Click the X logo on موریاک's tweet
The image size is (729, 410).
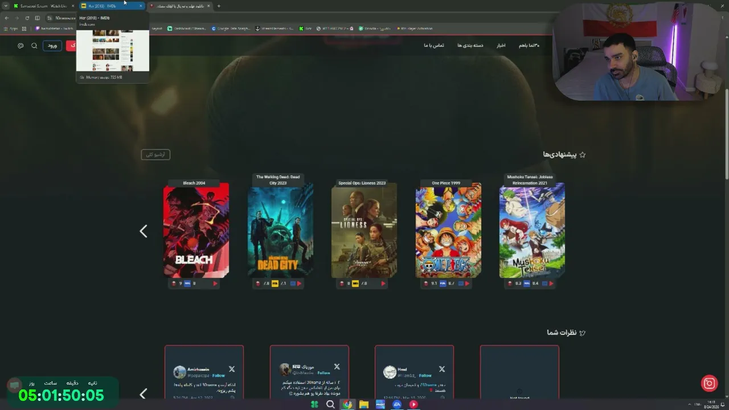pyautogui.click(x=337, y=367)
